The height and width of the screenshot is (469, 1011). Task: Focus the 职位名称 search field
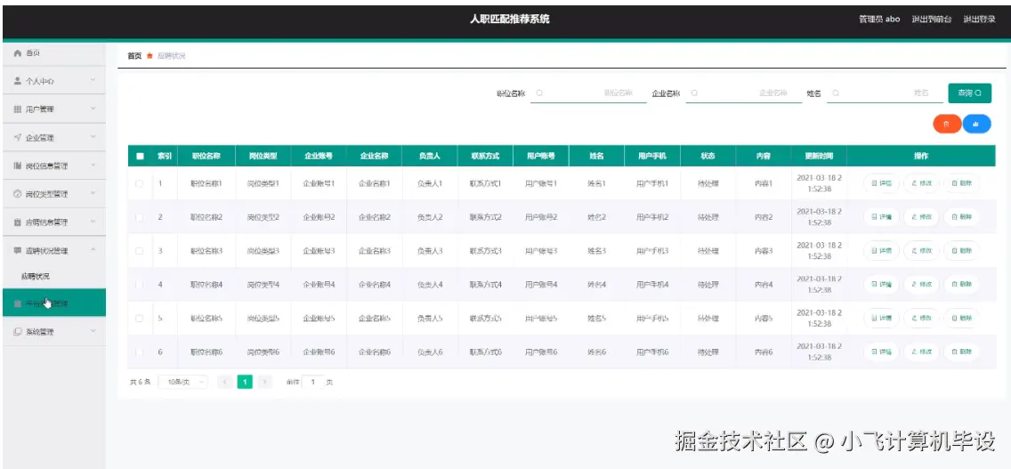tap(588, 93)
